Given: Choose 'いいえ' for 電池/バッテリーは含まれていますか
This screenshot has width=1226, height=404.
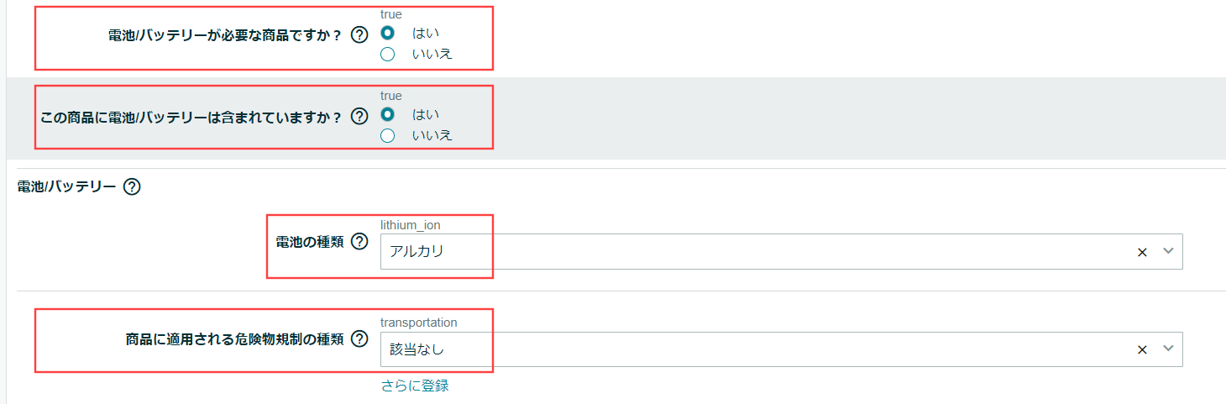Looking at the screenshot, I should coord(387,135).
